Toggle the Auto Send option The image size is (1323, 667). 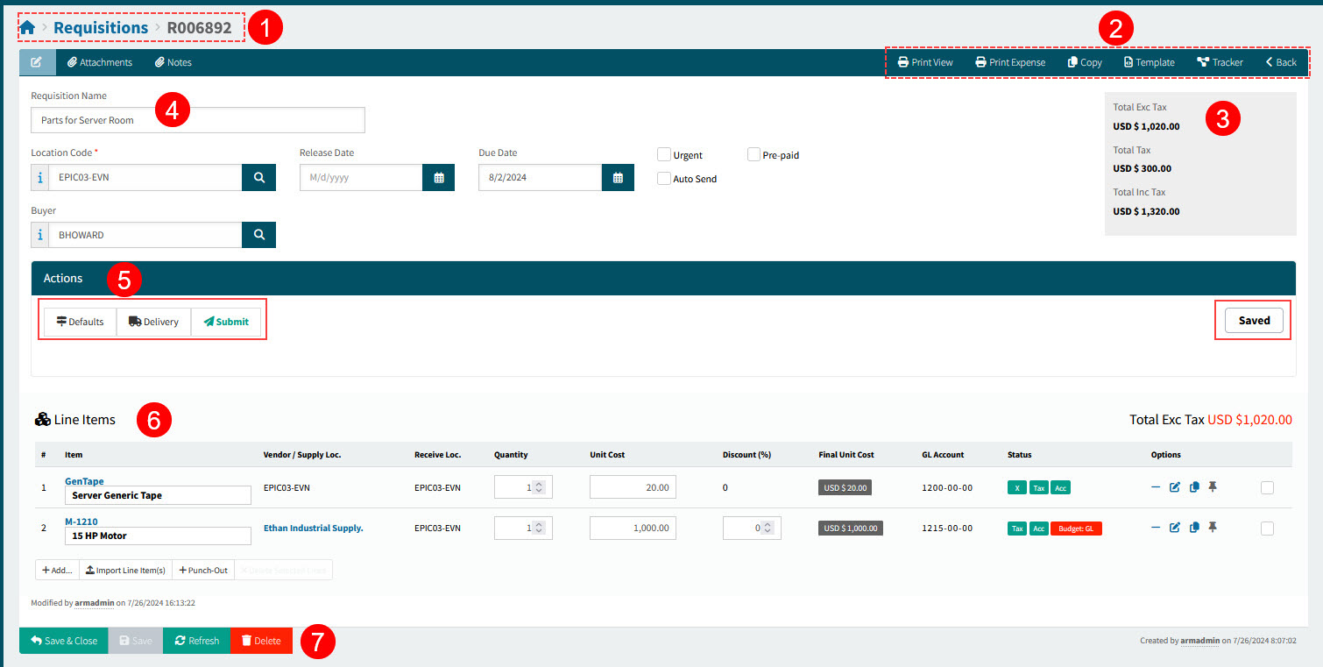click(664, 179)
